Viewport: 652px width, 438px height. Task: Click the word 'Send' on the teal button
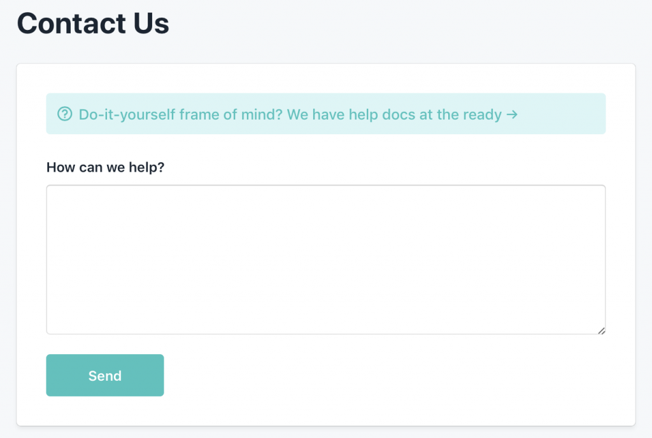105,376
